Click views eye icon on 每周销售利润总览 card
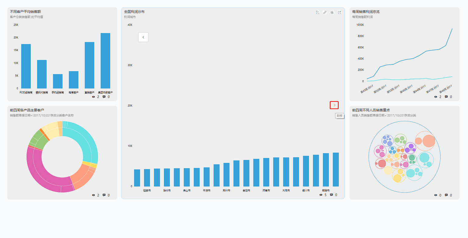 pyautogui.click(x=436, y=97)
